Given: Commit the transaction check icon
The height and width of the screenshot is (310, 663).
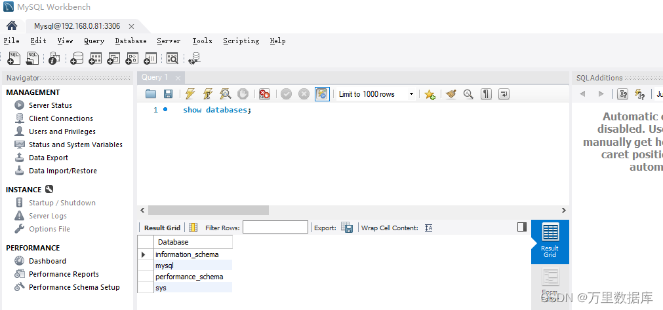Looking at the screenshot, I should click(x=287, y=94).
